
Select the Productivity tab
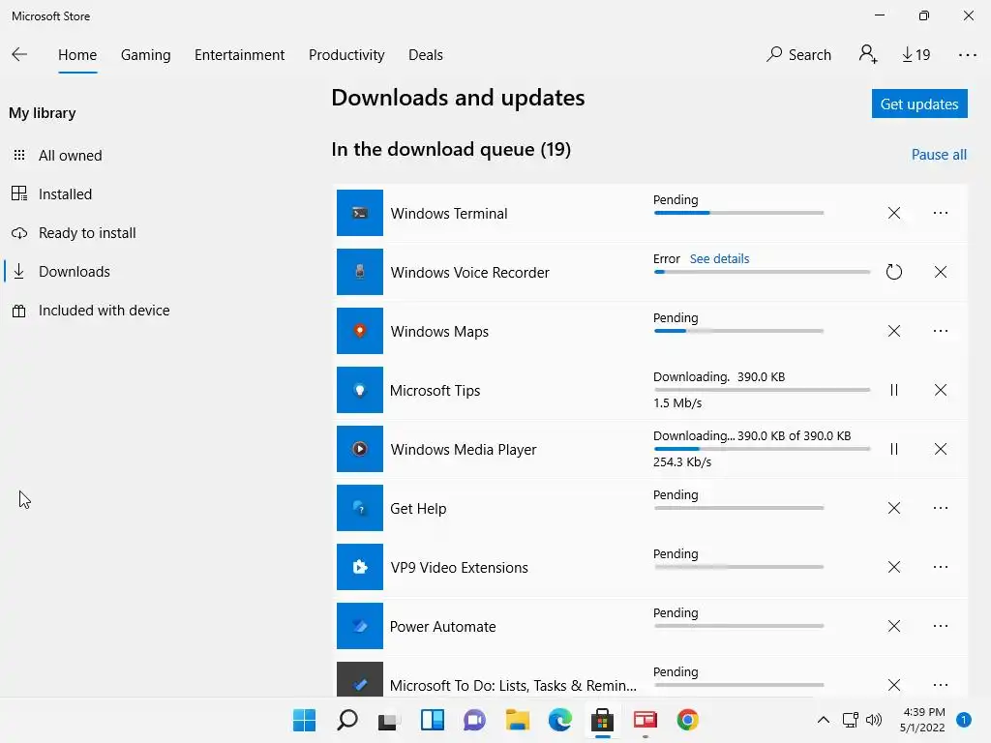point(346,55)
